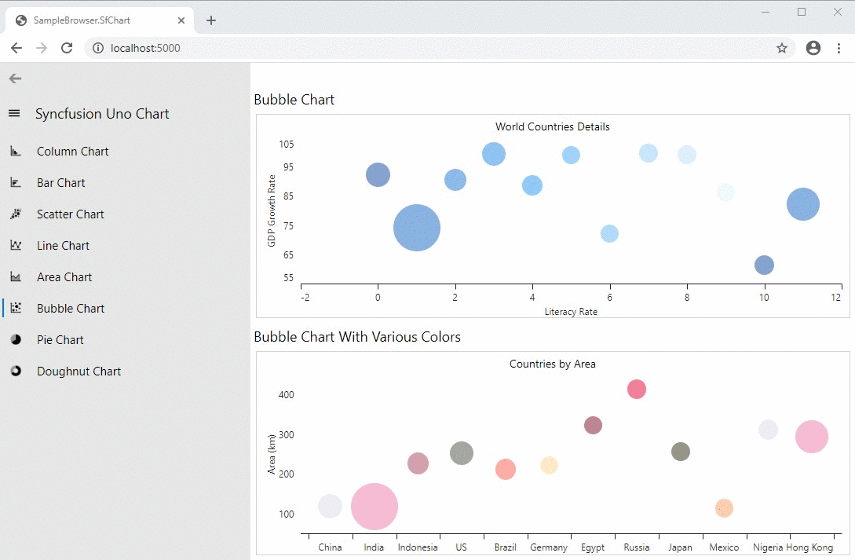The width and height of the screenshot is (855, 560).
Task: Click the browser back navigation arrow
Action: click(x=16, y=48)
